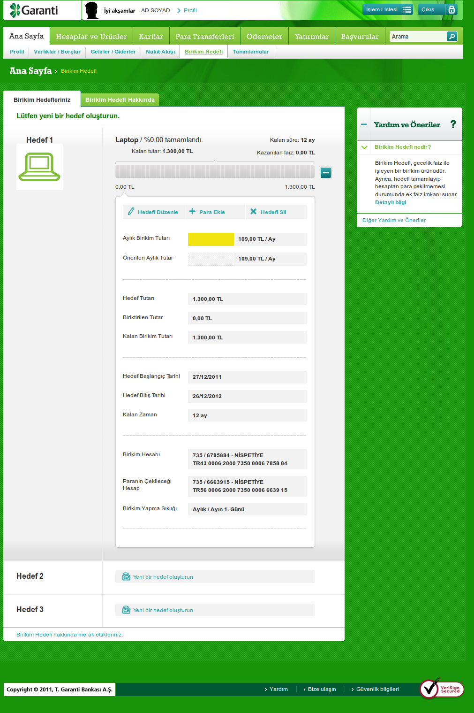Collapse Birikim Hedefi nedir? chevron

coord(364,147)
